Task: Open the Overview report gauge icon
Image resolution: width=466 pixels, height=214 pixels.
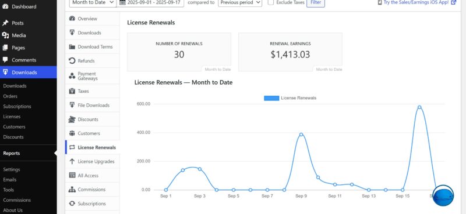Action: coord(72,19)
